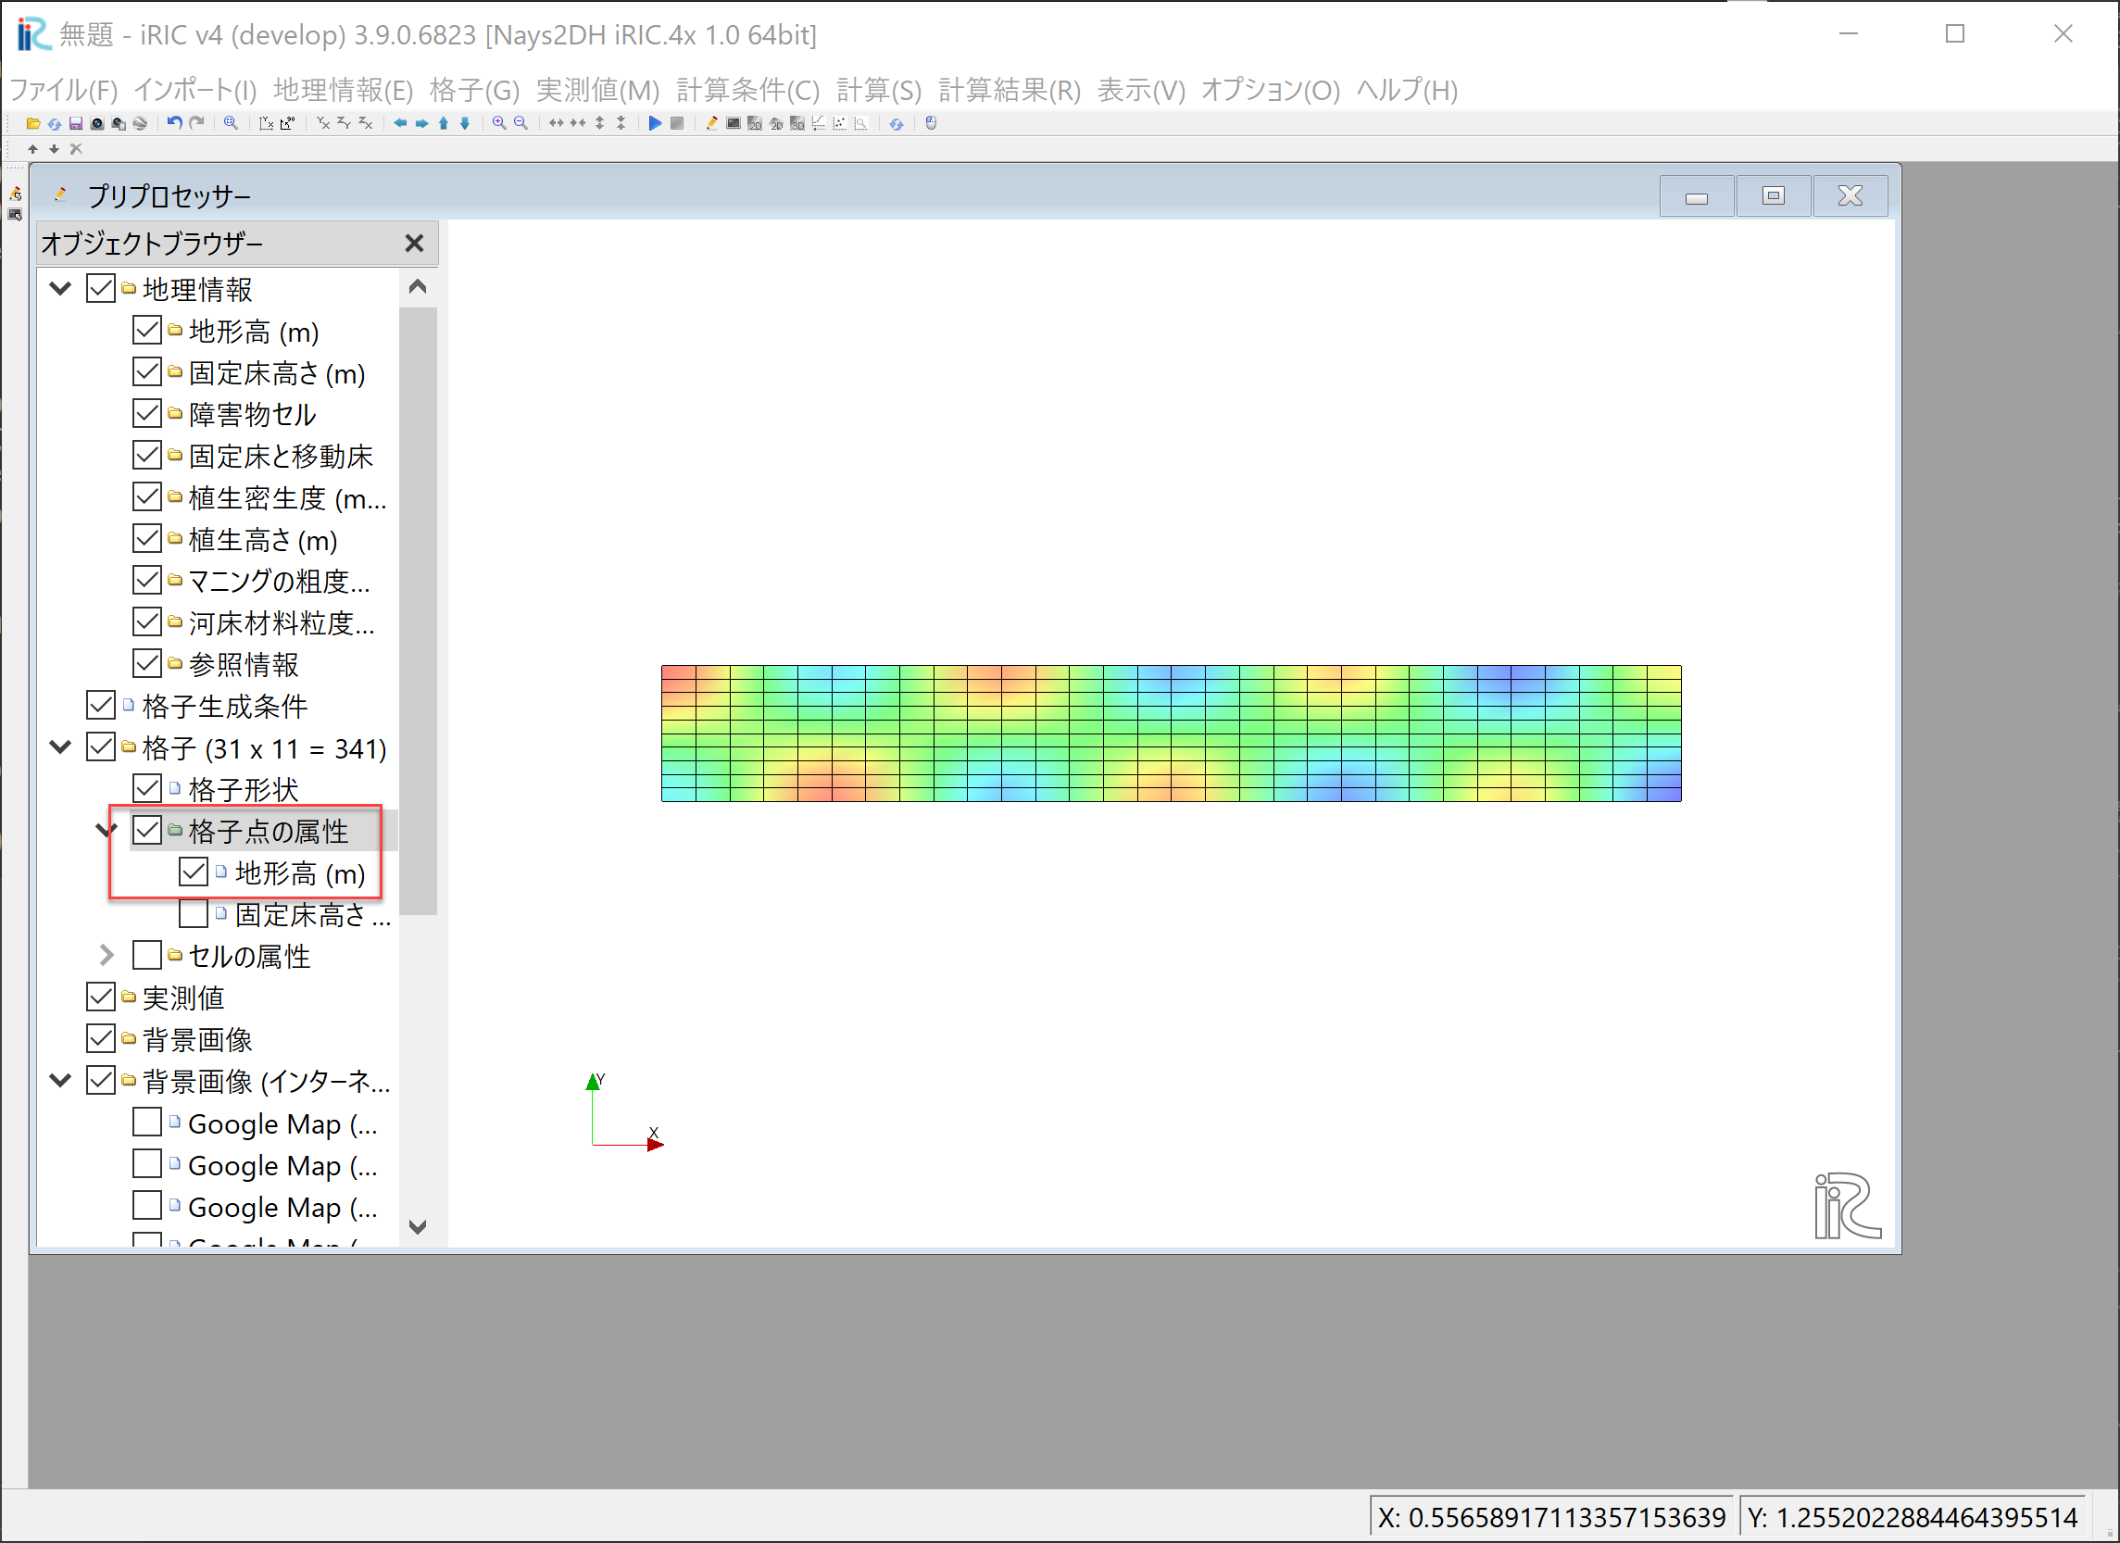This screenshot has height=1543, width=2120.
Task: Toggle the 格子生成条件 checkbox
Action: point(100,706)
